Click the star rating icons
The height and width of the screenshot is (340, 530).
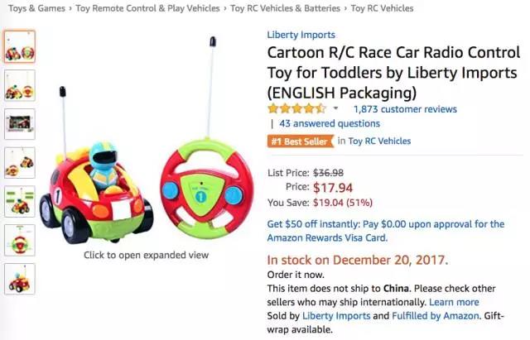[296, 108]
